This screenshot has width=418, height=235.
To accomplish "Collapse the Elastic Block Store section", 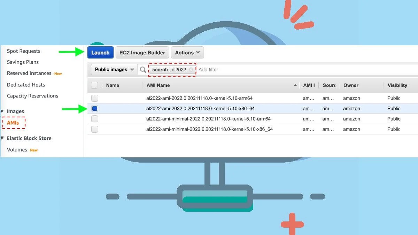I will tap(3, 138).
